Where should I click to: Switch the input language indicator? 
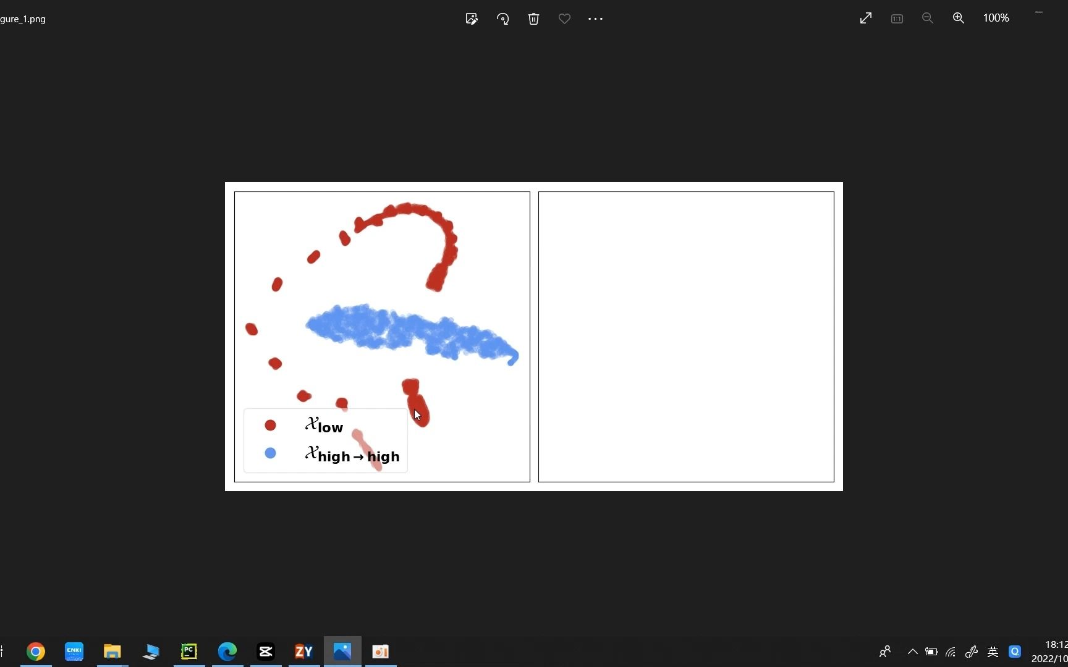[x=993, y=652]
